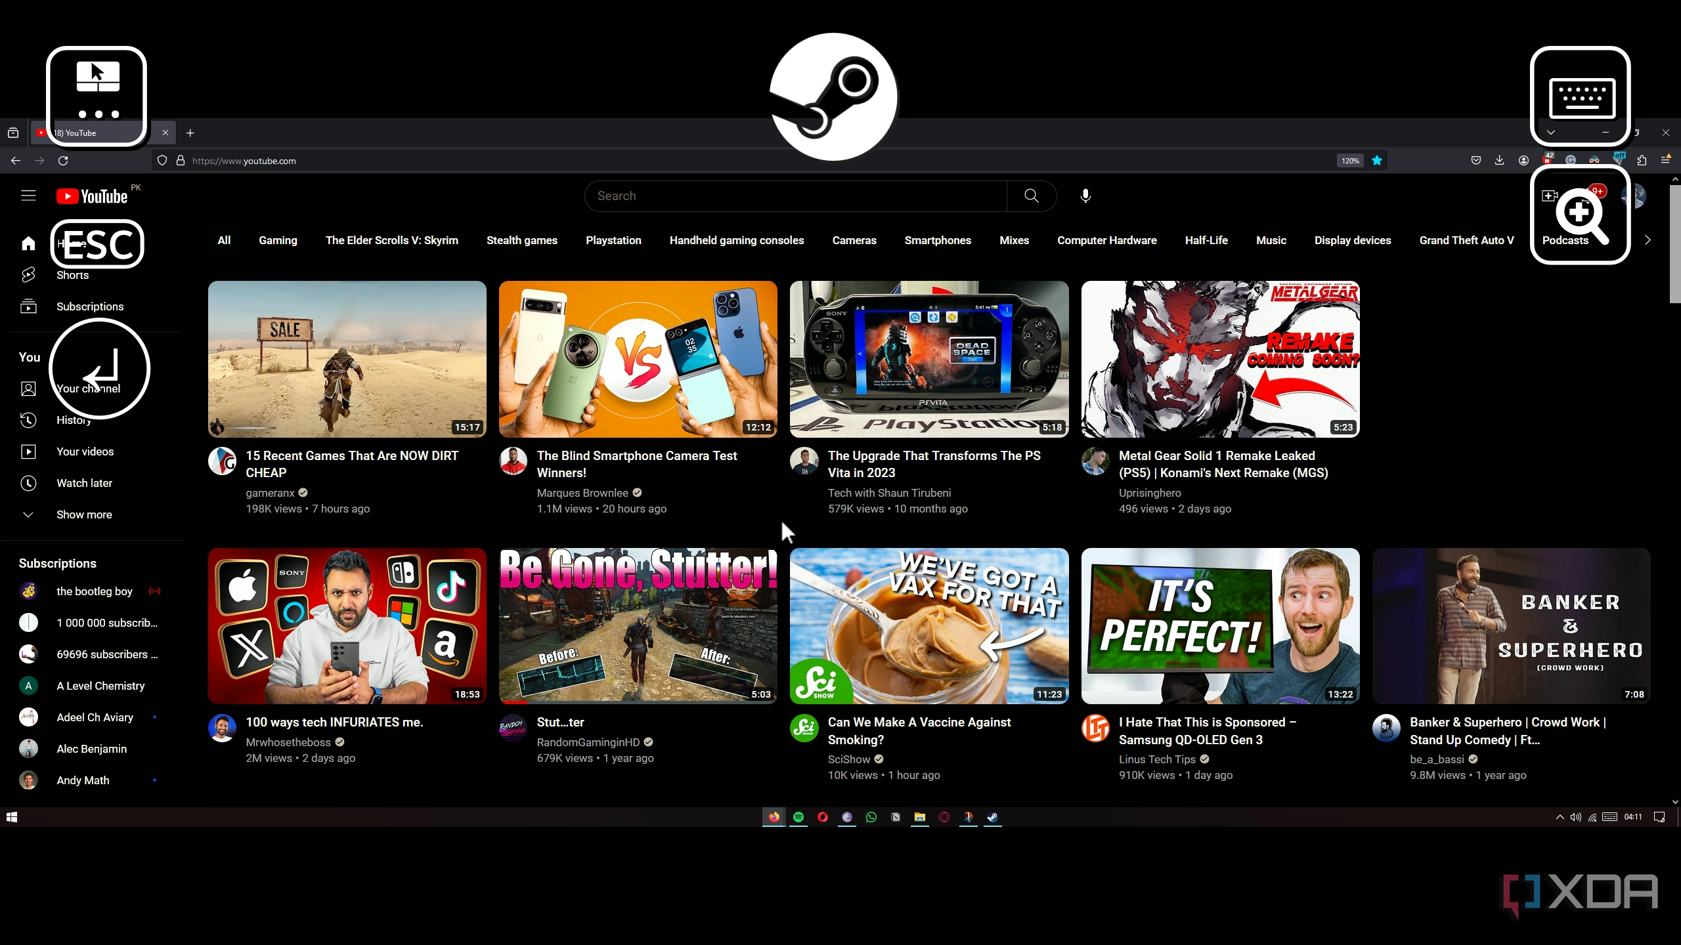Click the Windows Start button
Image resolution: width=1681 pixels, height=945 pixels.
[12, 817]
